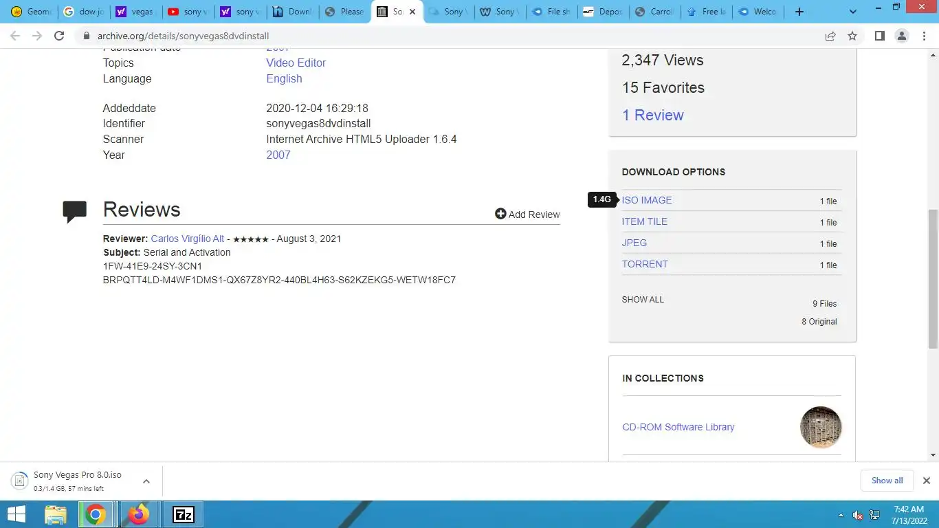Share this page from the address bar

click(x=830, y=36)
